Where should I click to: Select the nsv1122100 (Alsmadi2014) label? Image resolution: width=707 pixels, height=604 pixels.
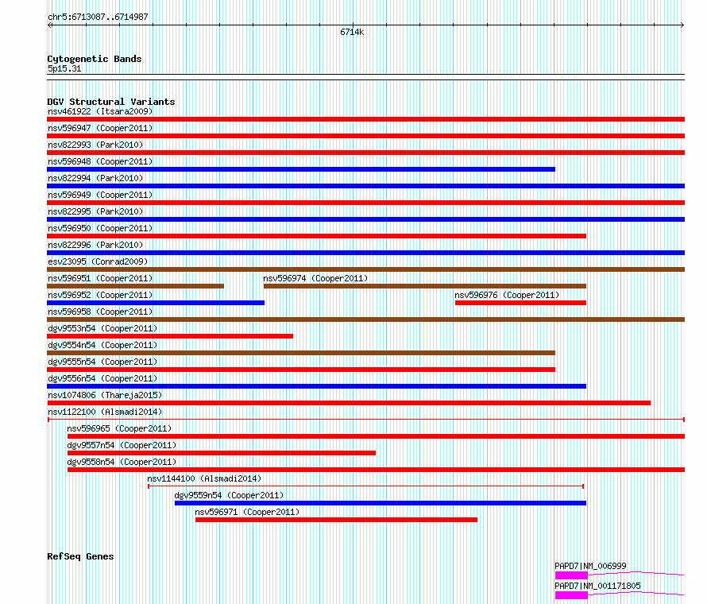click(105, 412)
